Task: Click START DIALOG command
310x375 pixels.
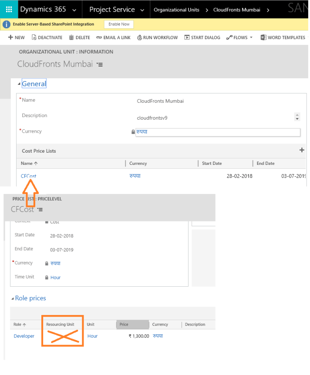Action: pos(202,38)
